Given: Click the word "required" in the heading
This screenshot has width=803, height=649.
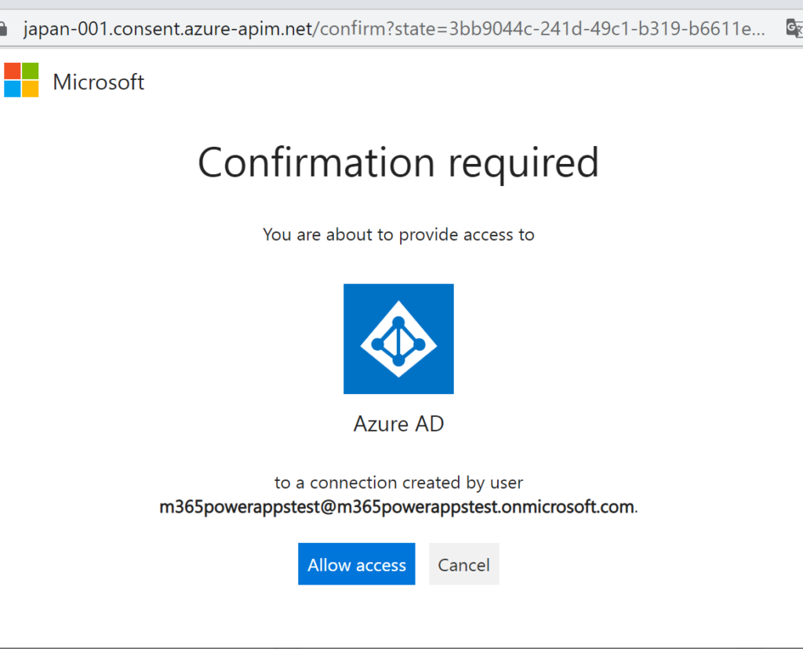Looking at the screenshot, I should 524,162.
